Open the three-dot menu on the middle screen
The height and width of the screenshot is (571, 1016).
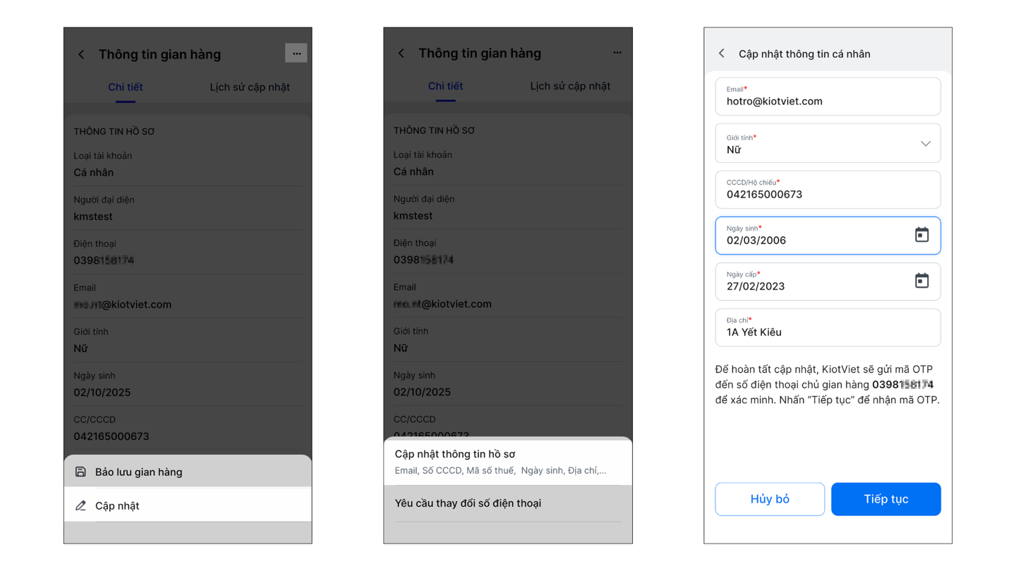(617, 53)
